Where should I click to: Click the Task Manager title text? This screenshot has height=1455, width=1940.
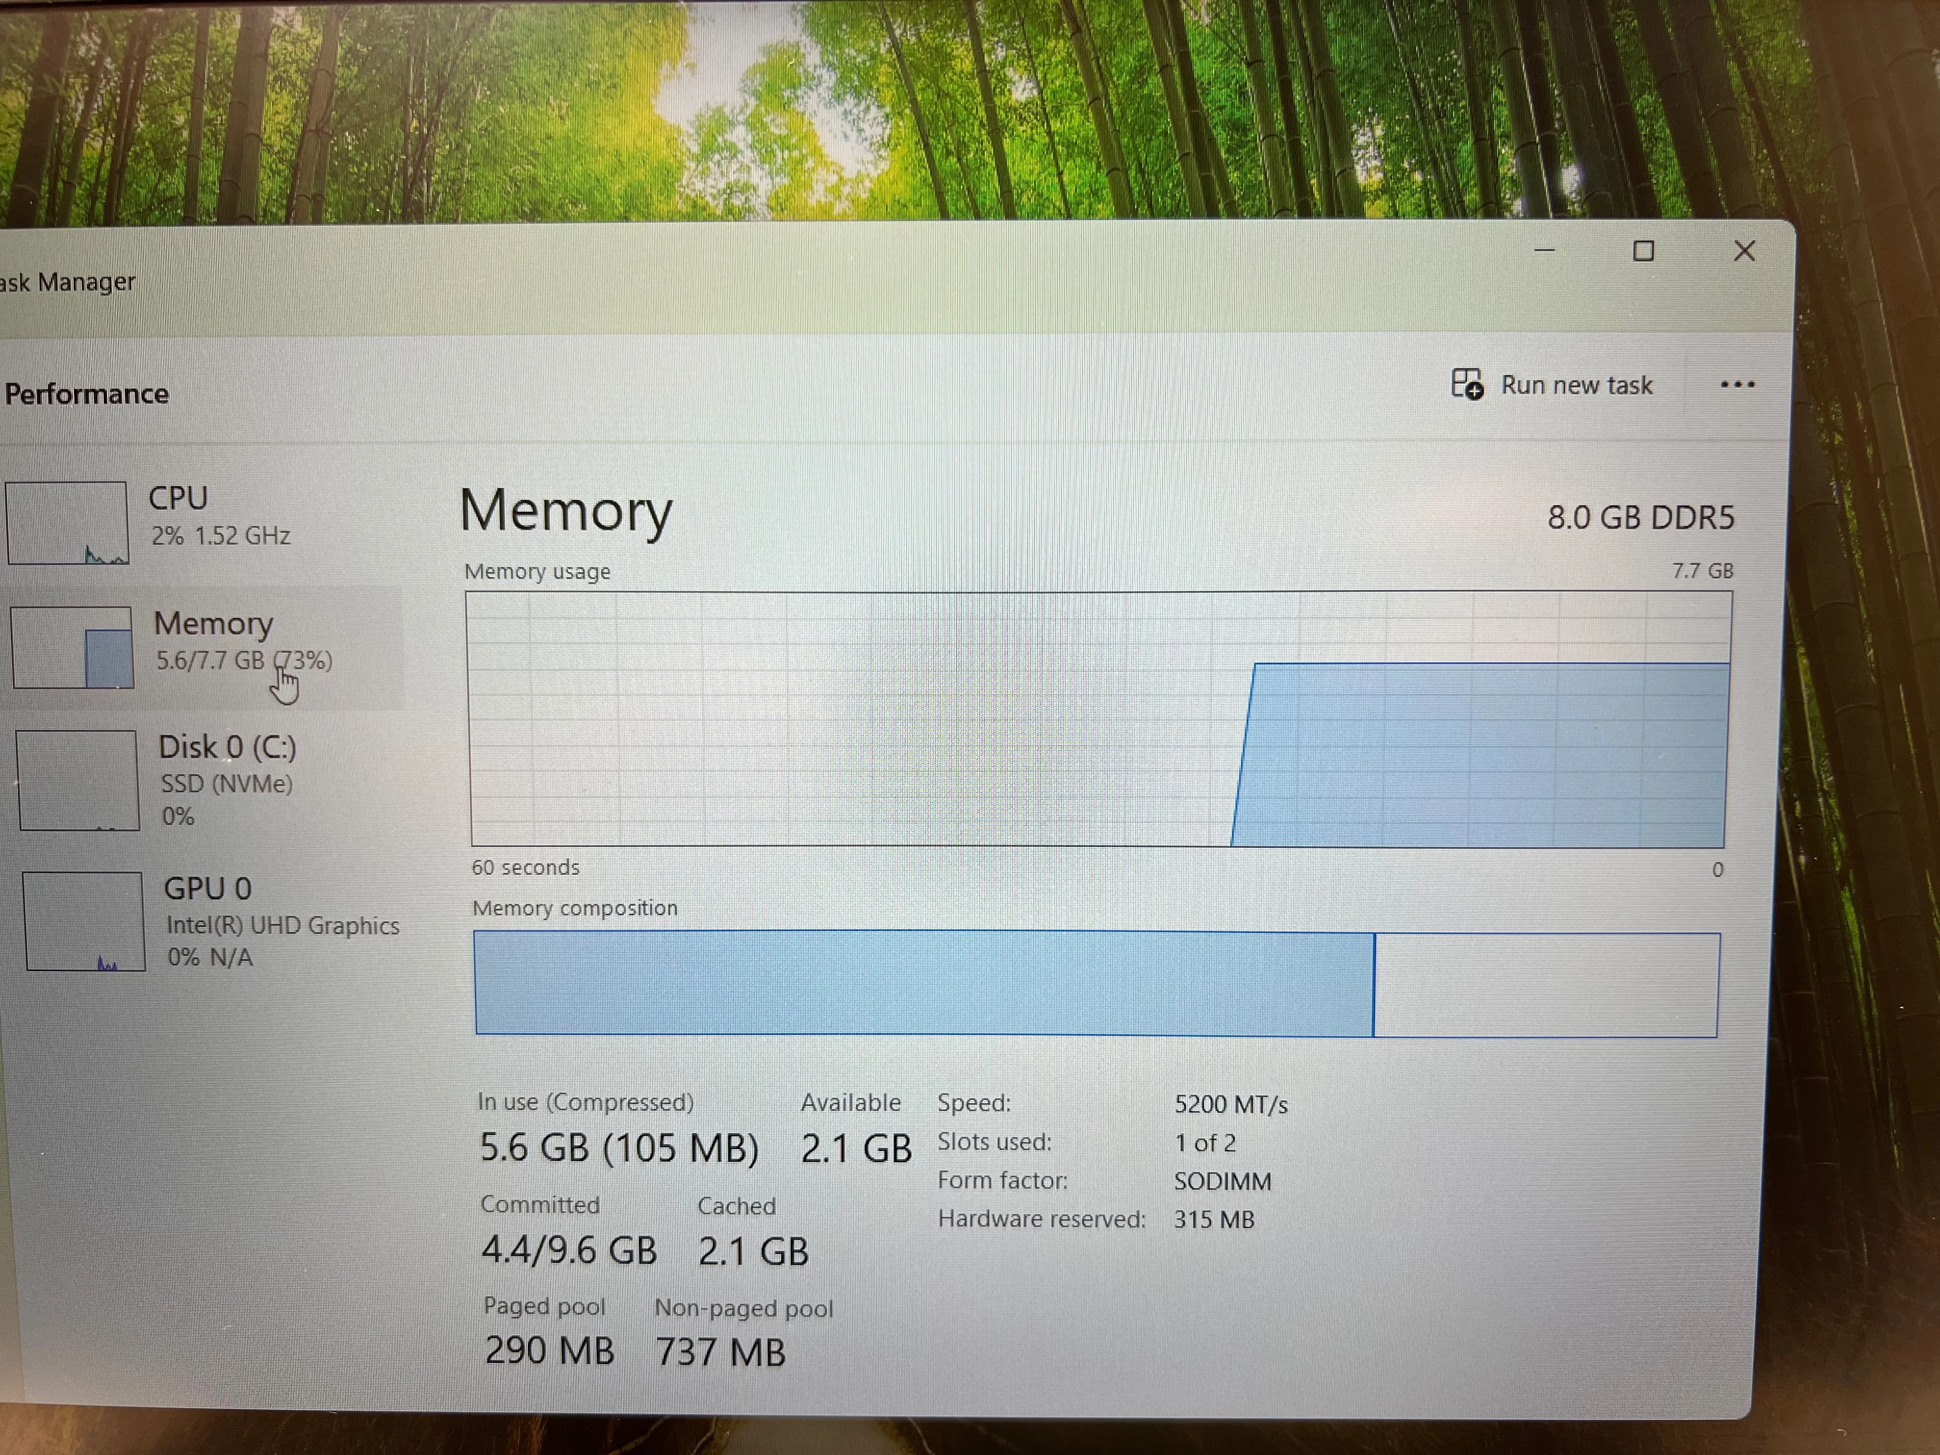[x=67, y=282]
